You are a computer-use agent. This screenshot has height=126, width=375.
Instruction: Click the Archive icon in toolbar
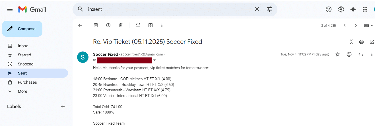tap(96, 25)
